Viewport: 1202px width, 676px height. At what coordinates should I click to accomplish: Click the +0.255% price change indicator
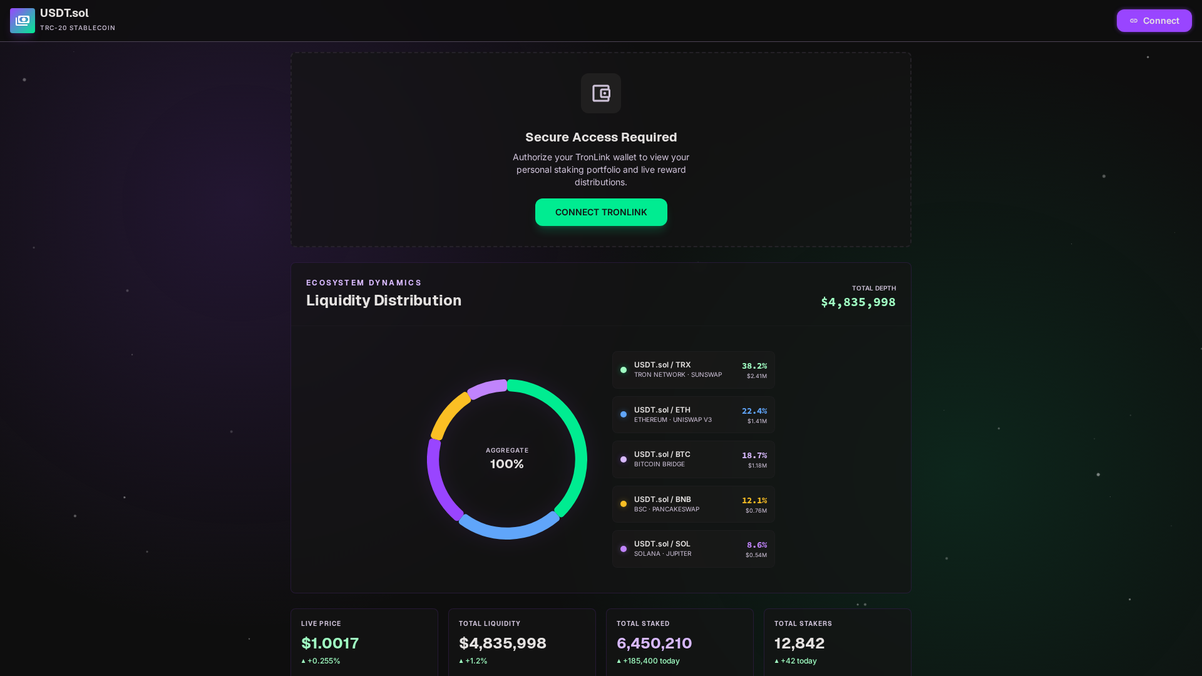coord(321,661)
